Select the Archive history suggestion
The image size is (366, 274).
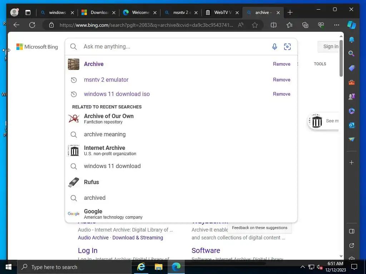click(x=181, y=64)
